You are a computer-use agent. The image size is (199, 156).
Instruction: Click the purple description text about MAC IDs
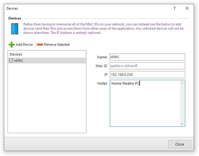103,28
